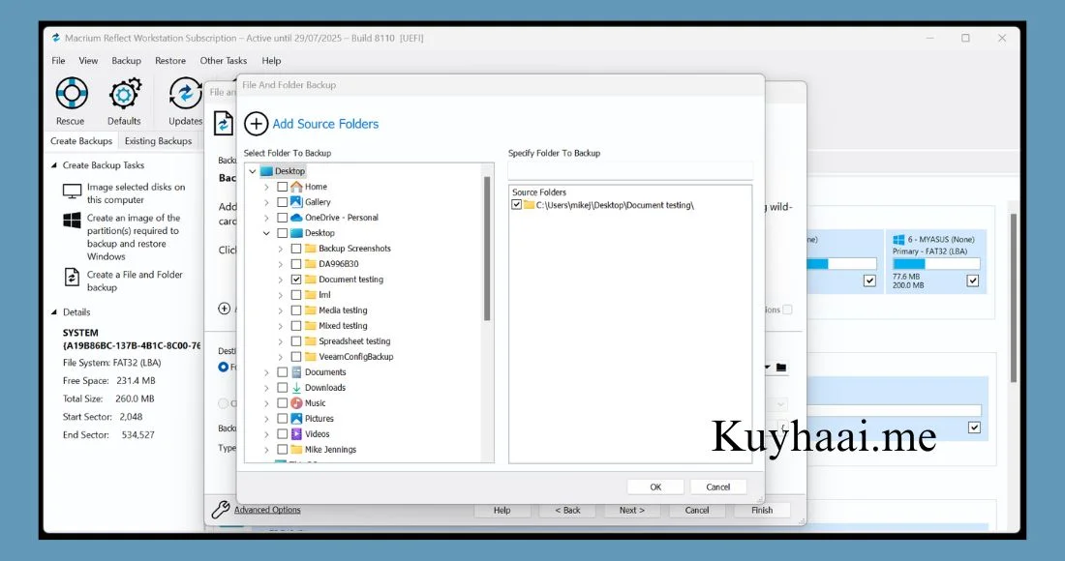Open the Advanced Options link
Image resolution: width=1065 pixels, height=561 pixels.
(267, 510)
